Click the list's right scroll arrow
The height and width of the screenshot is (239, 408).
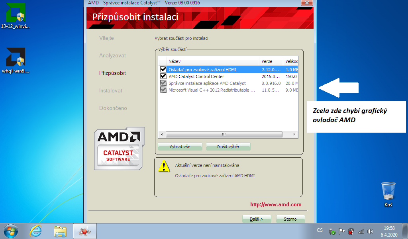coord(294,135)
